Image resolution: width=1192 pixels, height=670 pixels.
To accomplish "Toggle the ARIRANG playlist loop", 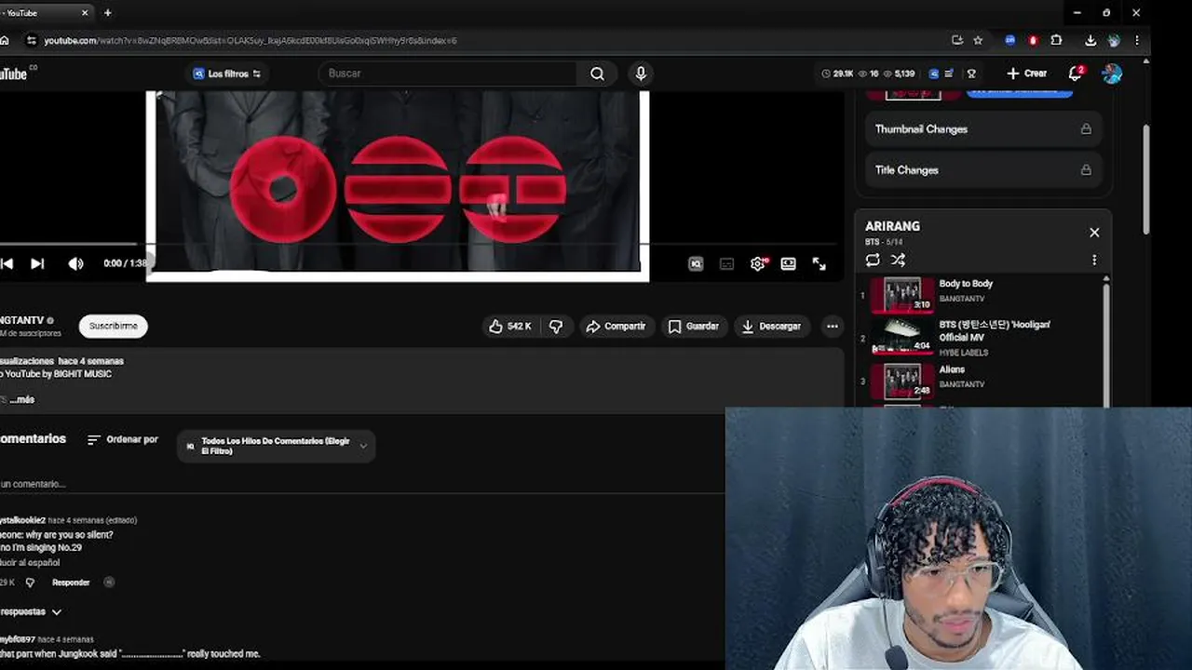I will pyautogui.click(x=873, y=261).
